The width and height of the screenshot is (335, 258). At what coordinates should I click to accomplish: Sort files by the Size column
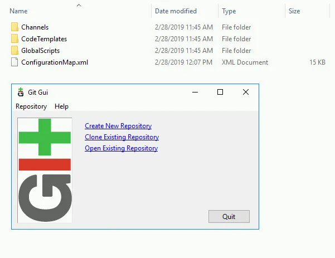tap(294, 11)
